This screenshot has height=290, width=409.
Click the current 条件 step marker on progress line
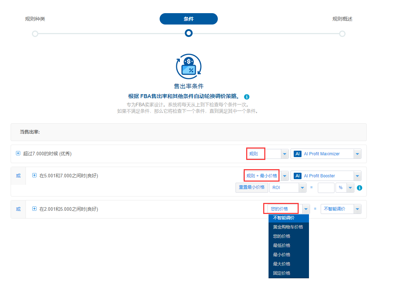tap(189, 33)
